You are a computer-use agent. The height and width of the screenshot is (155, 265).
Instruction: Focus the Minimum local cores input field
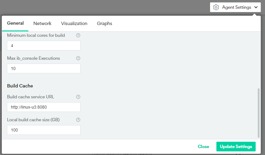click(44, 46)
